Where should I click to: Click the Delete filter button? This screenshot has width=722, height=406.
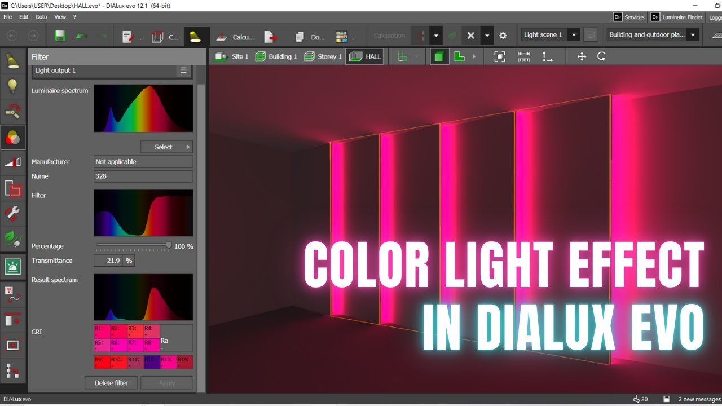(x=111, y=383)
